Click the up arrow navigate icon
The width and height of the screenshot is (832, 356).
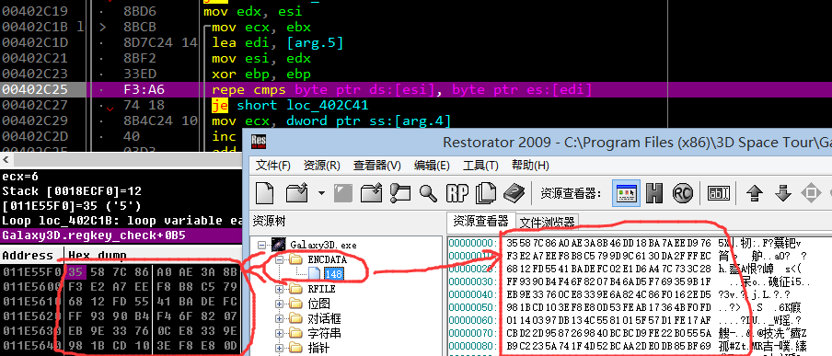coord(755,193)
